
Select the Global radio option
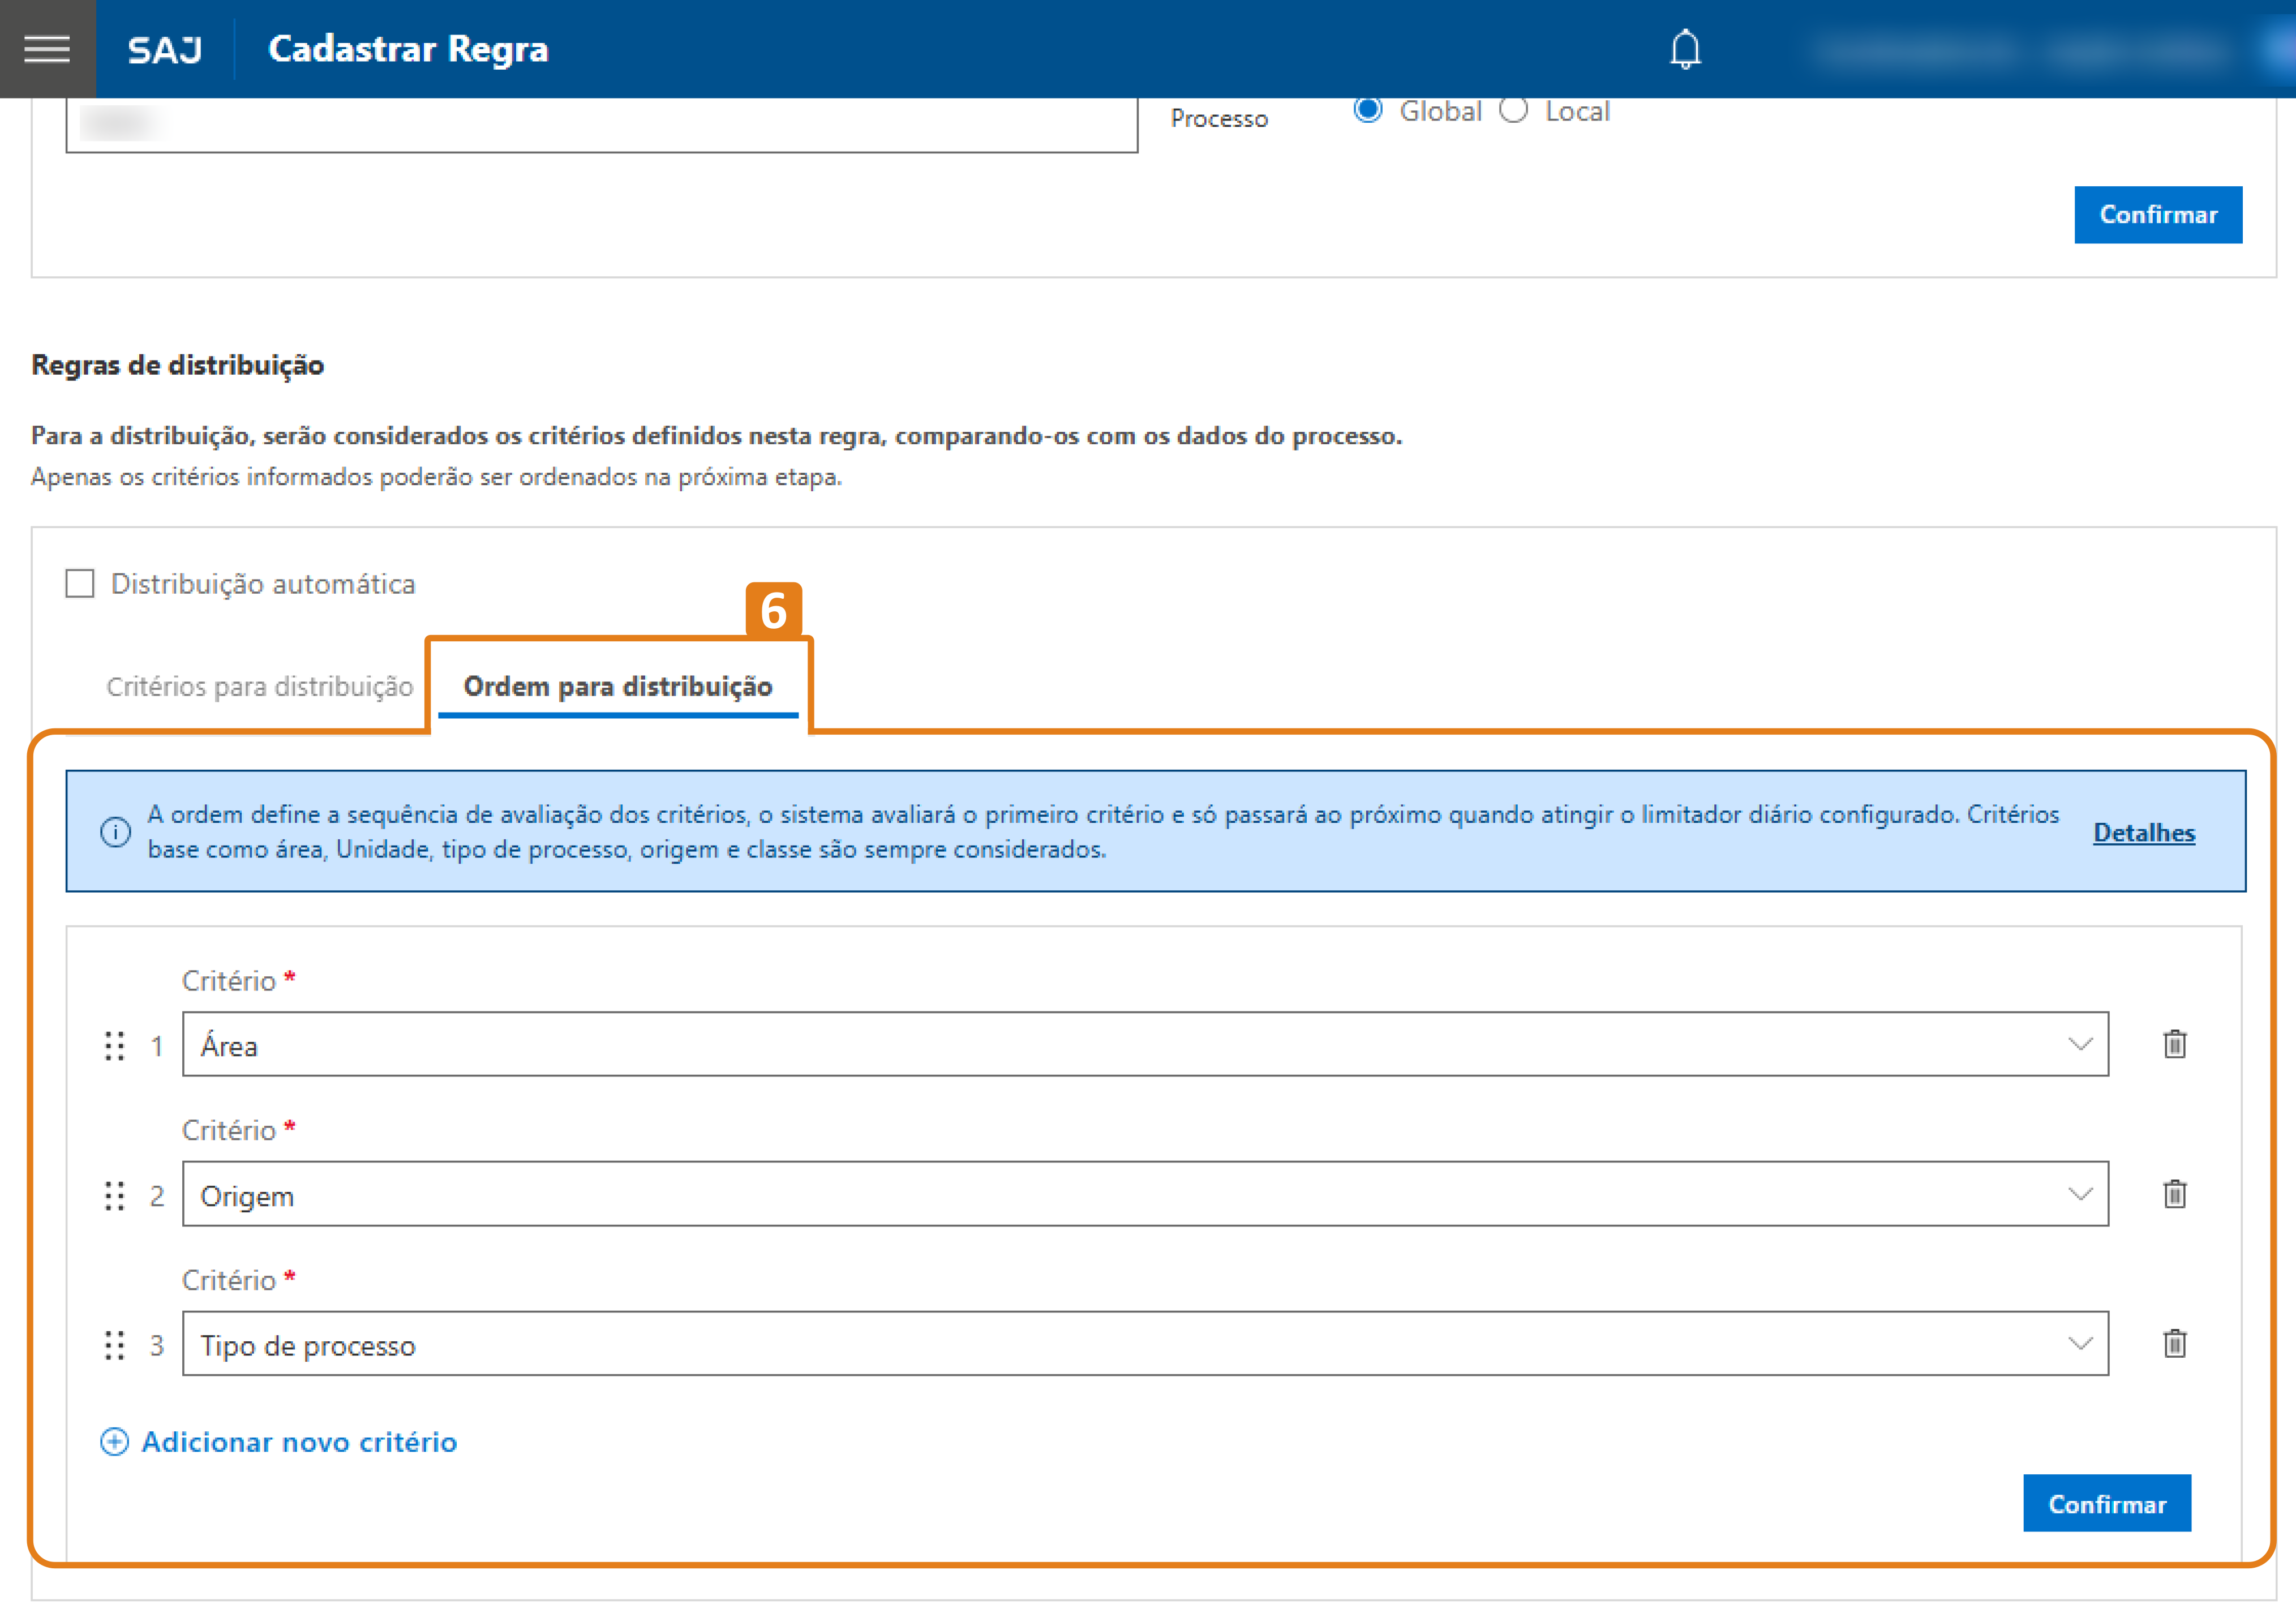click(x=1367, y=109)
